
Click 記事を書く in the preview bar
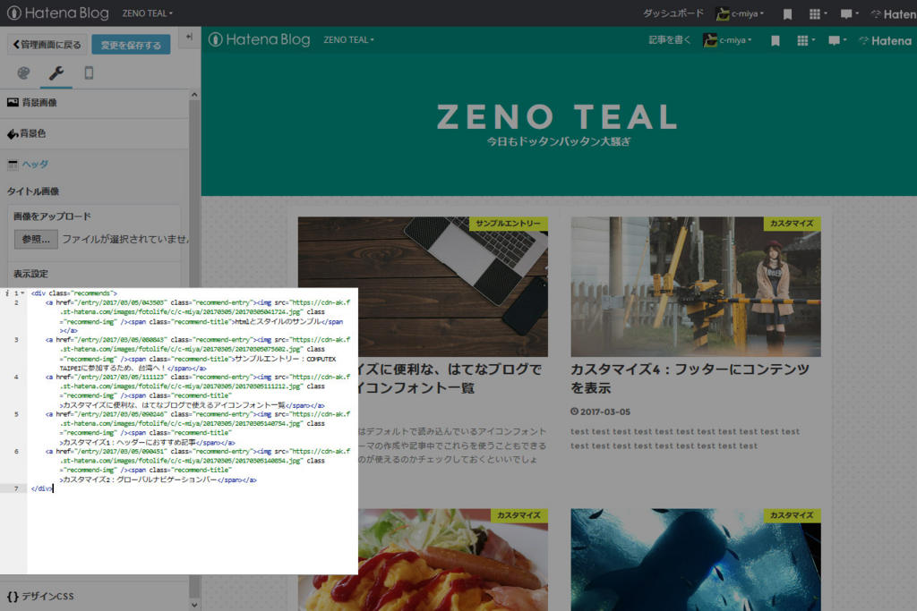[x=669, y=39]
